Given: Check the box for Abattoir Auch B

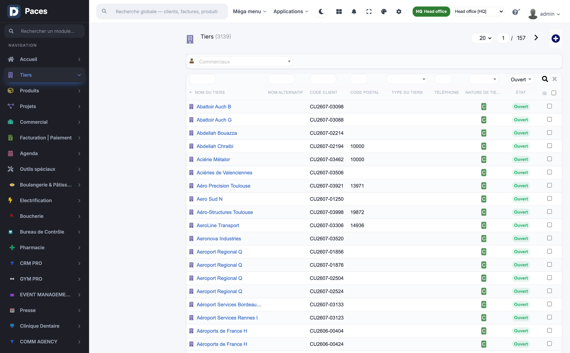Looking at the screenshot, I should [549, 106].
